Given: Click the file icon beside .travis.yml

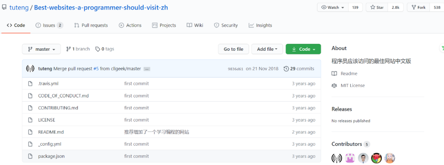Looking at the screenshot, I should [x=30, y=84].
